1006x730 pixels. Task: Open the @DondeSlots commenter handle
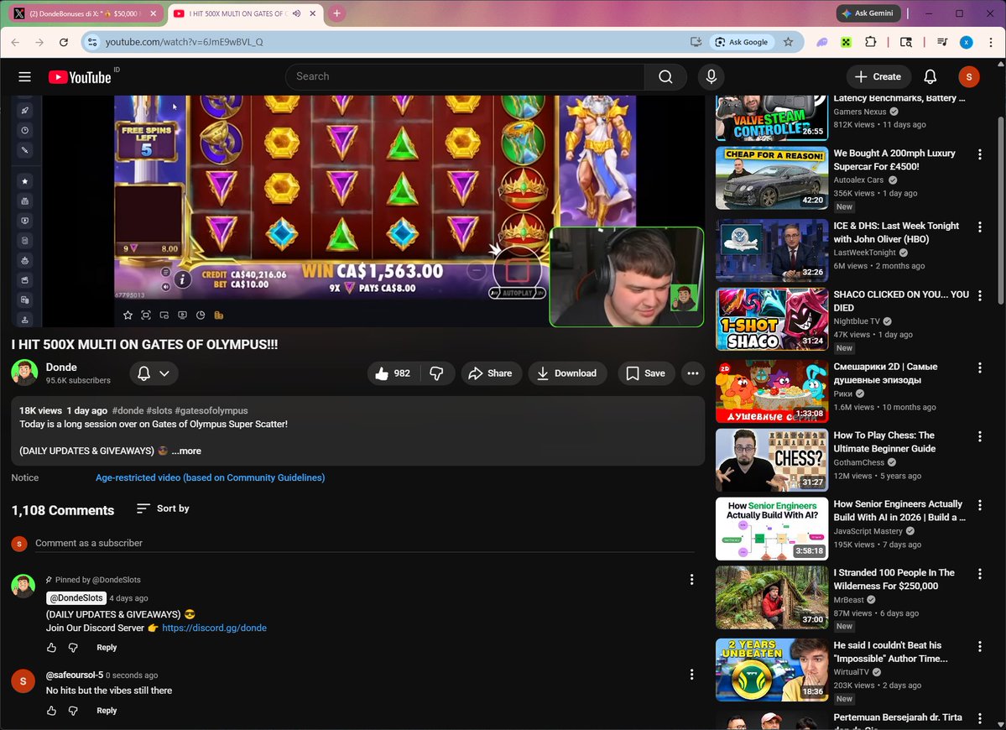point(76,598)
